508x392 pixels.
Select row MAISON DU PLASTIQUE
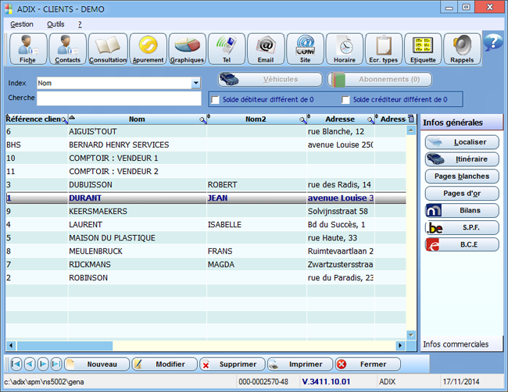point(206,237)
